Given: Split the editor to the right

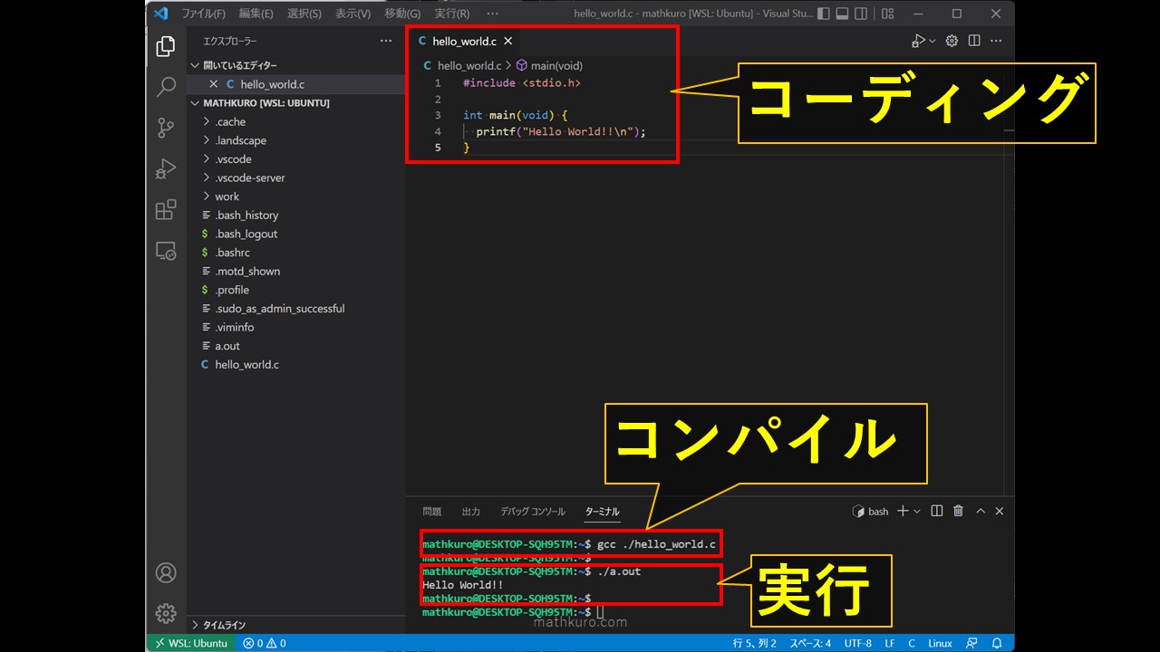Looking at the screenshot, I should (x=974, y=41).
